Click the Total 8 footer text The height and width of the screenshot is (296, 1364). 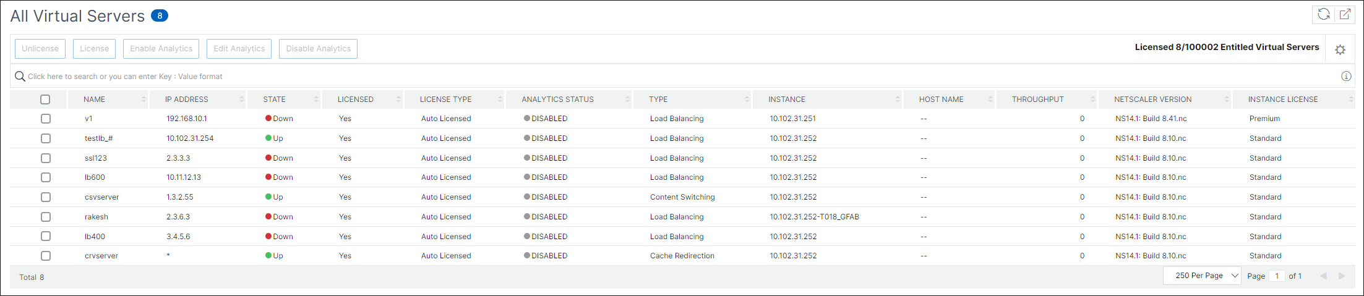pos(32,277)
